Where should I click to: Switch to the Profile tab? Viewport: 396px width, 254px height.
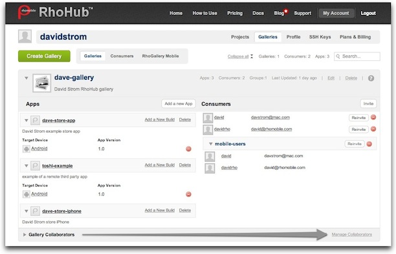[293, 37]
